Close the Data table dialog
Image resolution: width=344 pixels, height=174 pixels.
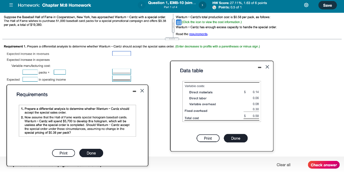tap(267, 67)
